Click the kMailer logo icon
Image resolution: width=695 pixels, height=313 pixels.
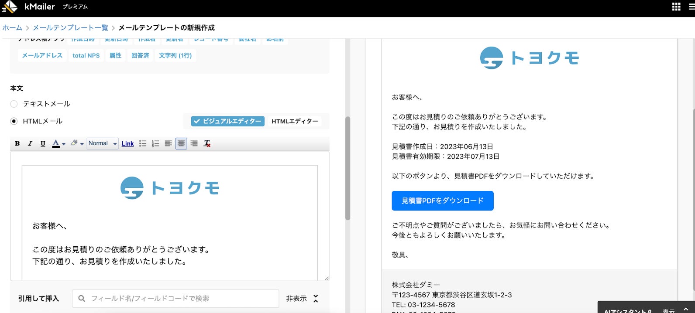pos(10,7)
